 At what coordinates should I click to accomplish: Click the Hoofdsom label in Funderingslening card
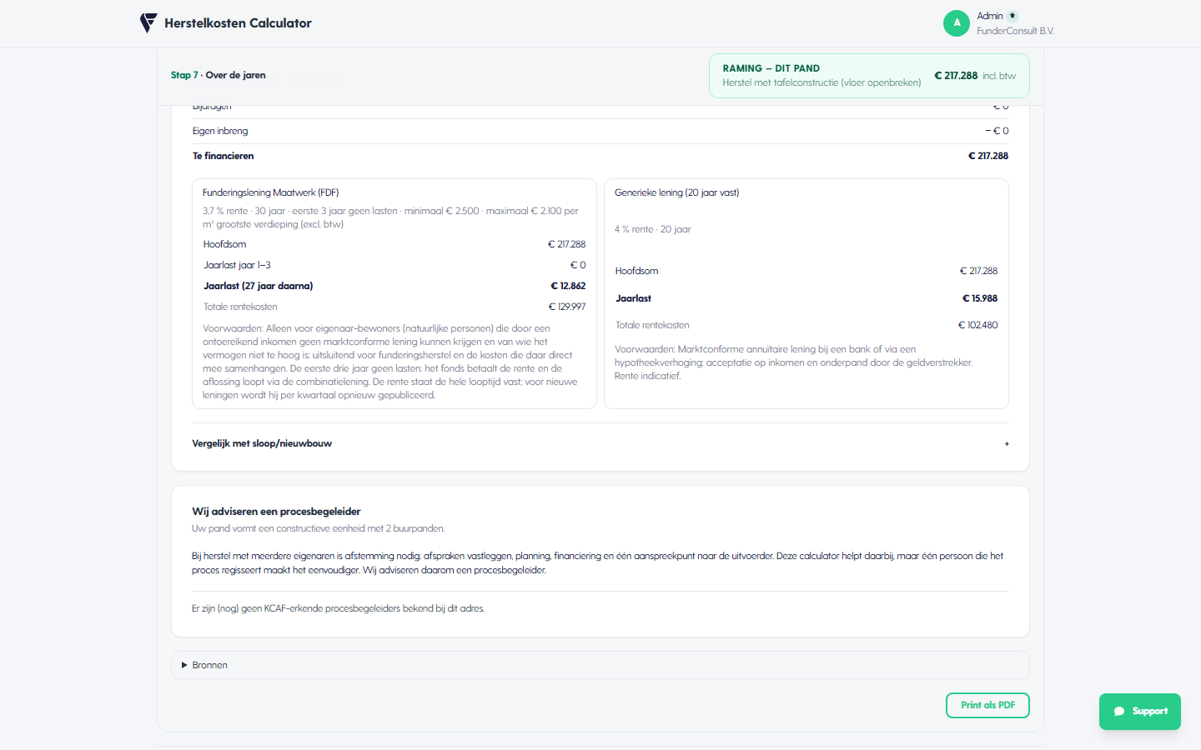click(224, 244)
